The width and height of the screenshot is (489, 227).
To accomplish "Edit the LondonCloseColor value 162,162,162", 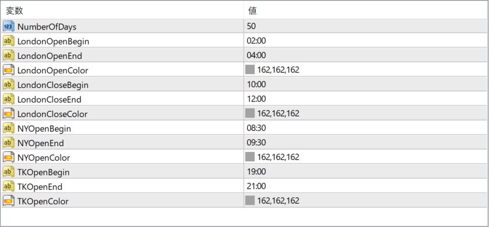I will [x=278, y=114].
